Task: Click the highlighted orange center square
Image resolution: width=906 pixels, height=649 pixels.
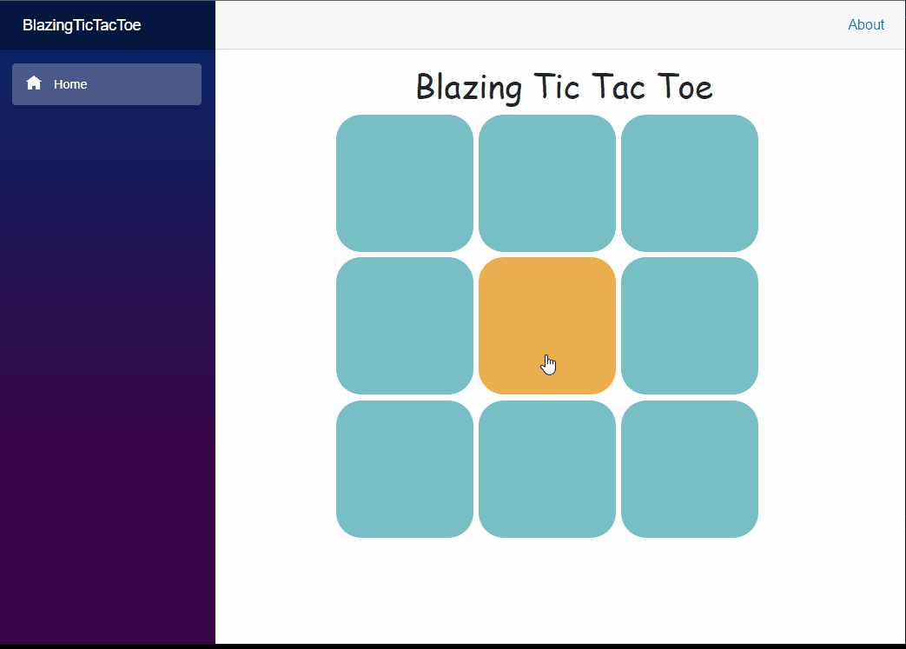Action: tap(546, 326)
